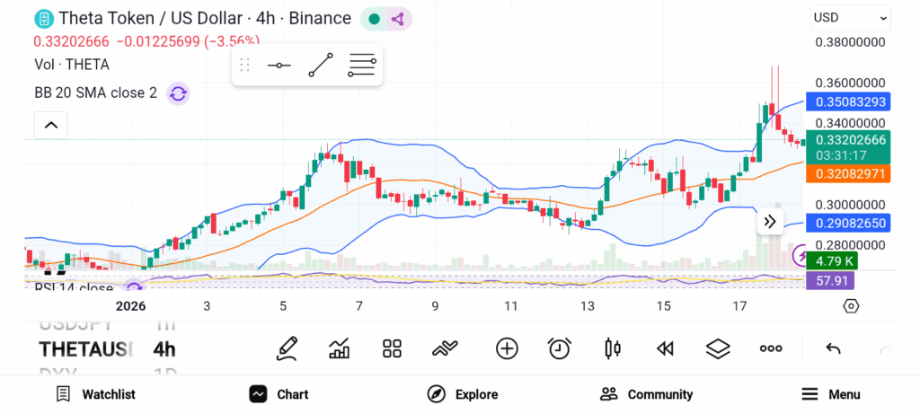The width and height of the screenshot is (920, 414).
Task: Start bar replay with rewind icon
Action: 665,348
